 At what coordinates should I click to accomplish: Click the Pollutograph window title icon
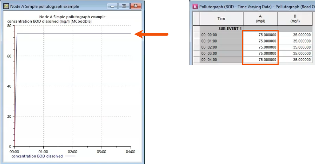tap(195, 7)
